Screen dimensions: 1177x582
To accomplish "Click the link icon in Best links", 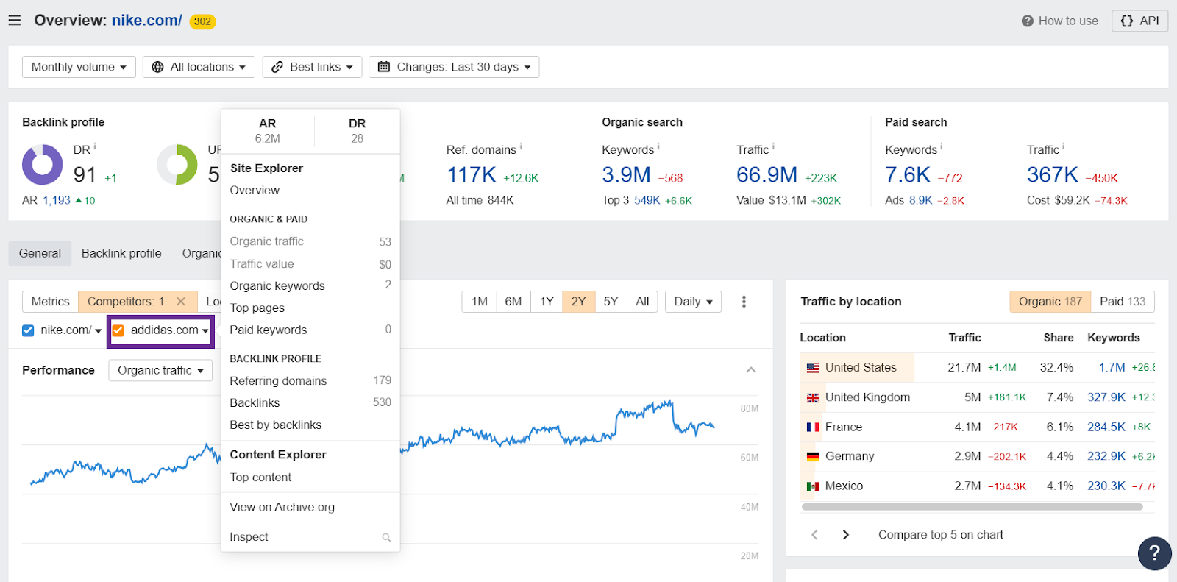I will point(277,67).
